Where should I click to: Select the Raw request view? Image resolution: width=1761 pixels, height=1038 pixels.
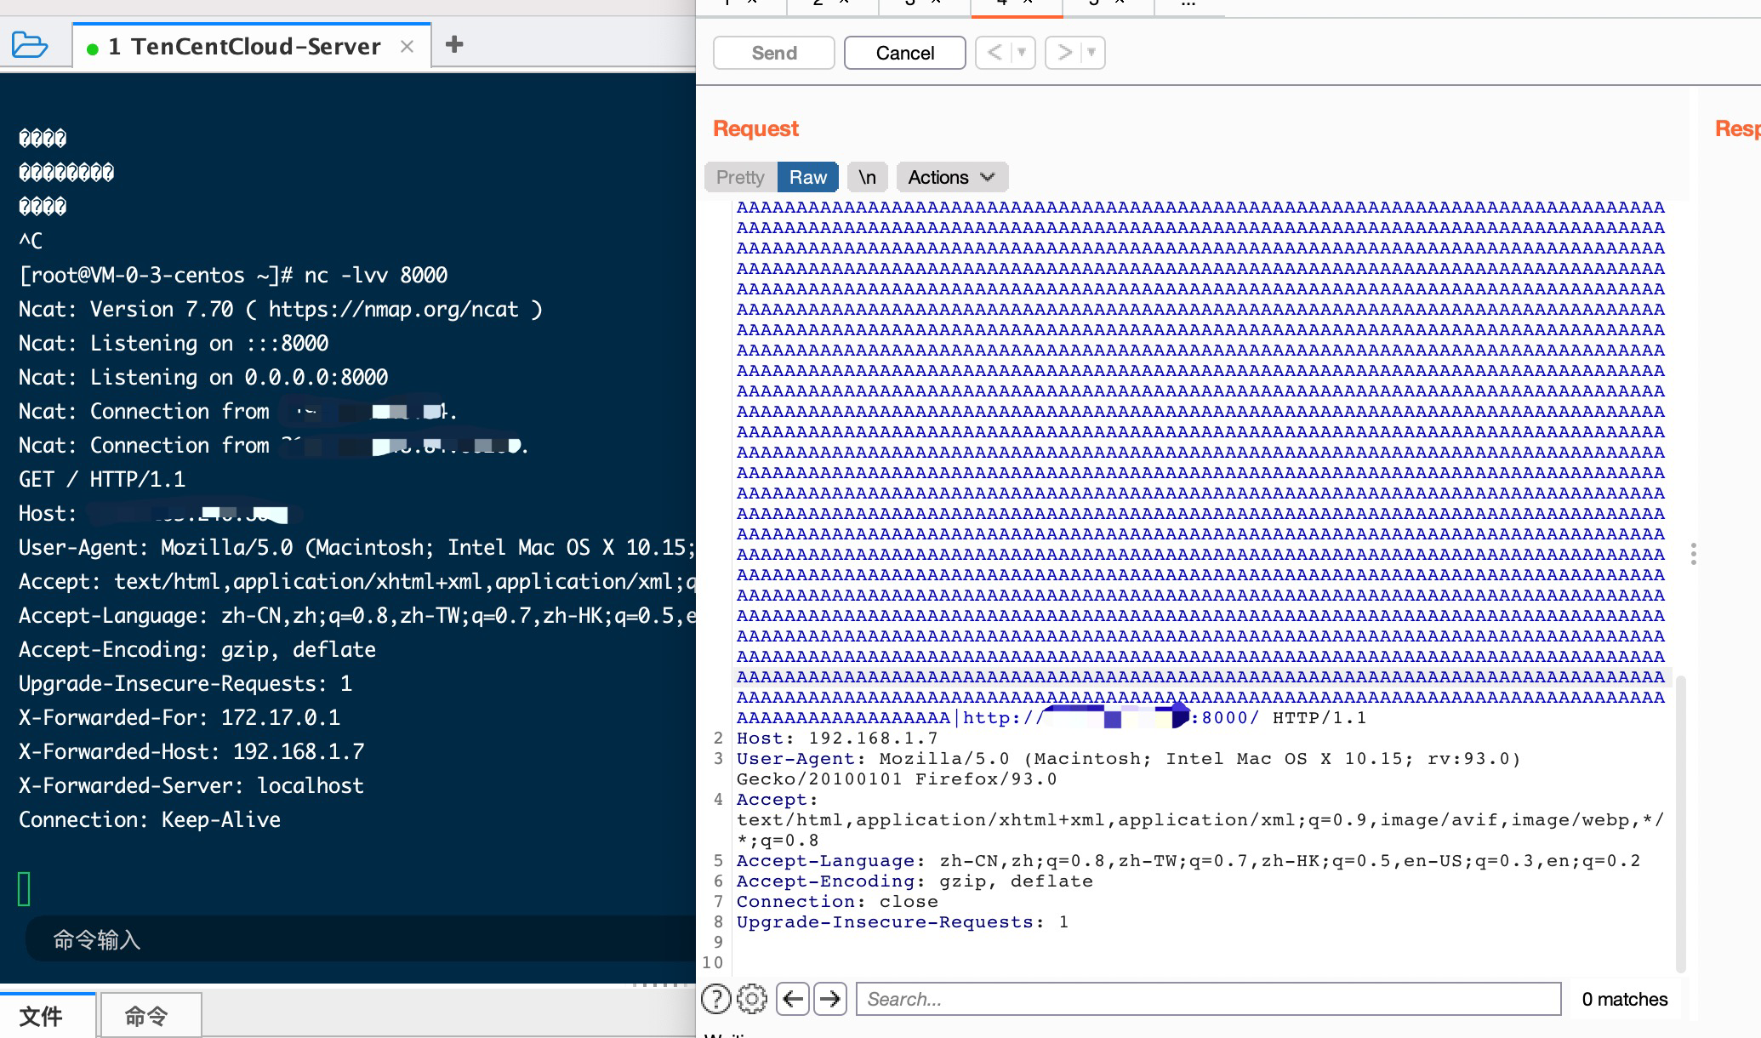tap(807, 177)
